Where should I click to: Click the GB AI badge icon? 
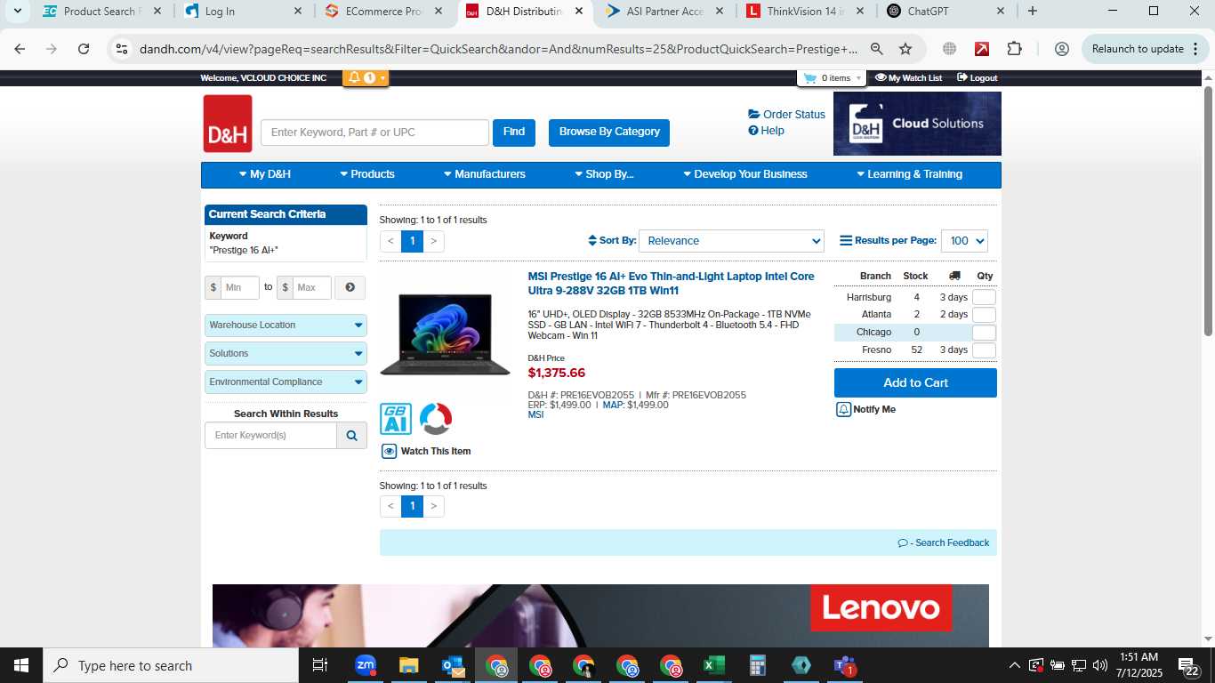click(396, 419)
